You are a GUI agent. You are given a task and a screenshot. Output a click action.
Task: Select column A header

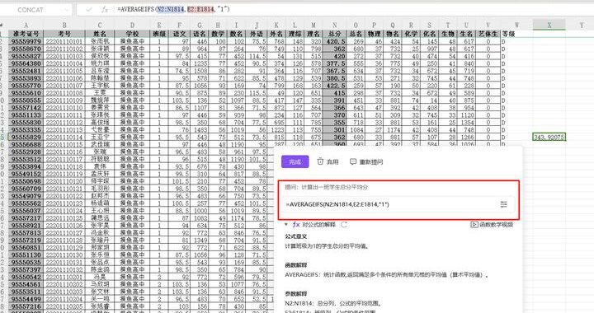coord(26,26)
